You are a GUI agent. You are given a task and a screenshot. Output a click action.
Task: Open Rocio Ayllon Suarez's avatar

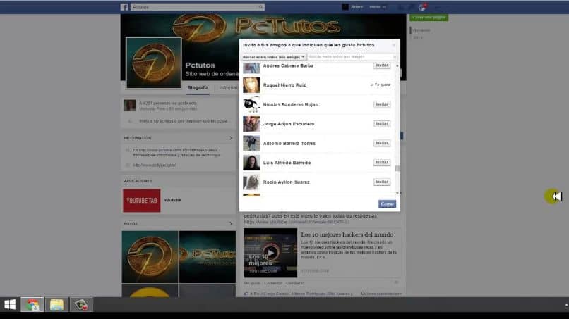251,182
